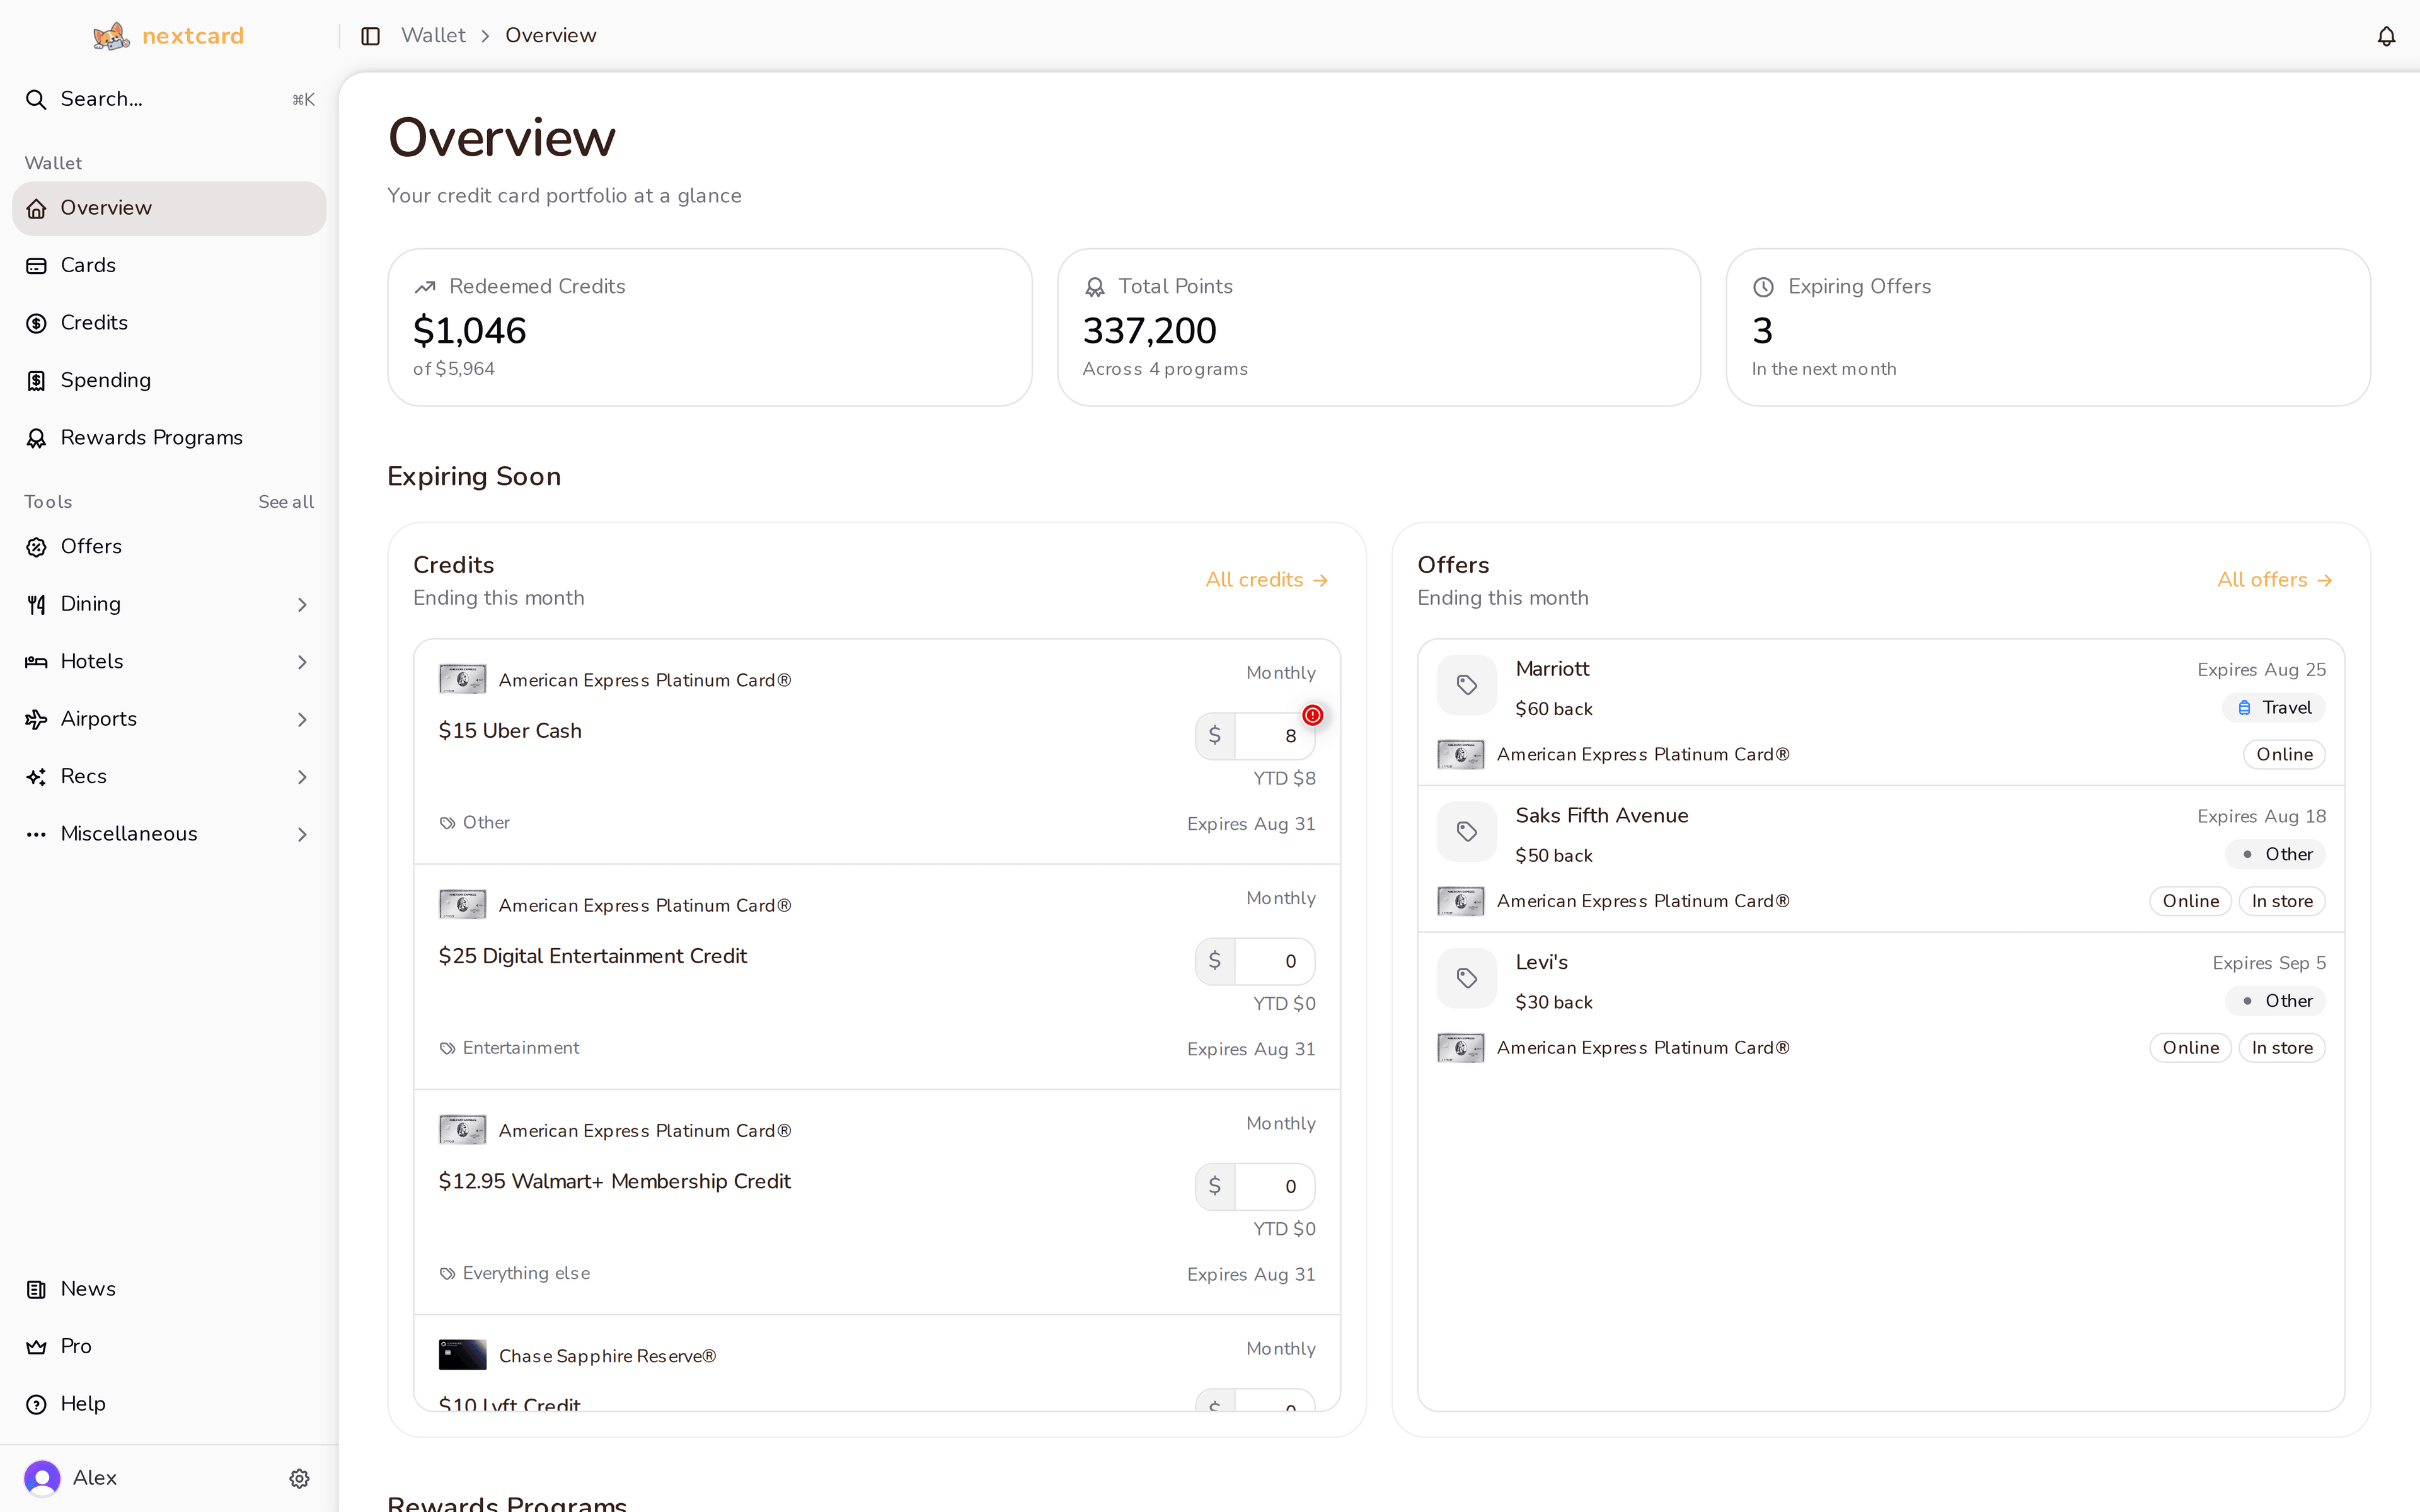Open Overview in the sidebar
The height and width of the screenshot is (1512, 2420).
tap(169, 208)
